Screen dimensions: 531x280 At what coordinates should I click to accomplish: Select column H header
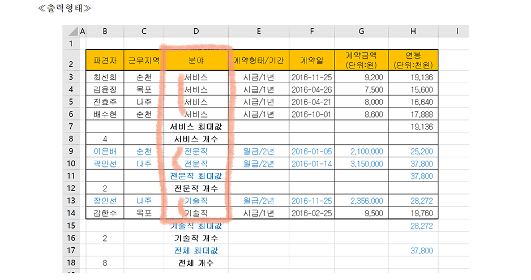[x=413, y=31]
